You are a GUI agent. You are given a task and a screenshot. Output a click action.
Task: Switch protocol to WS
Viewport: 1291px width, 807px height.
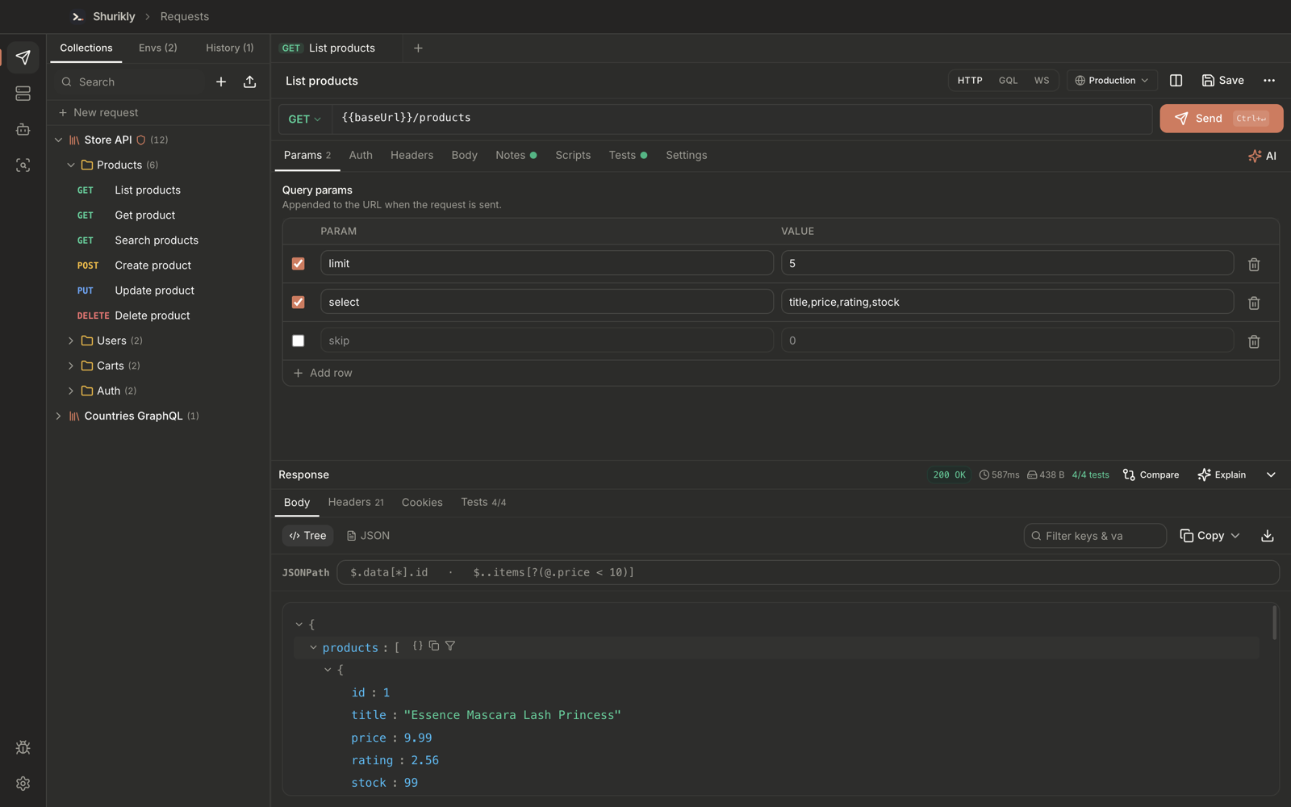1042,81
